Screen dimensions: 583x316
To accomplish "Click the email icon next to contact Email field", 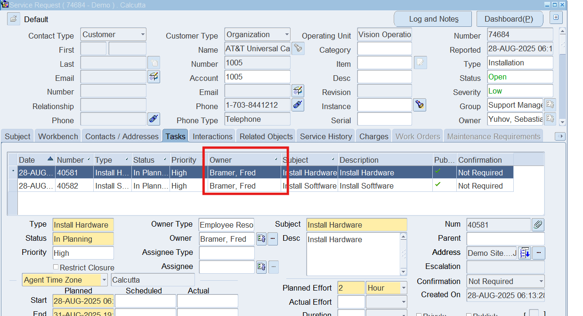I will pos(154,77).
